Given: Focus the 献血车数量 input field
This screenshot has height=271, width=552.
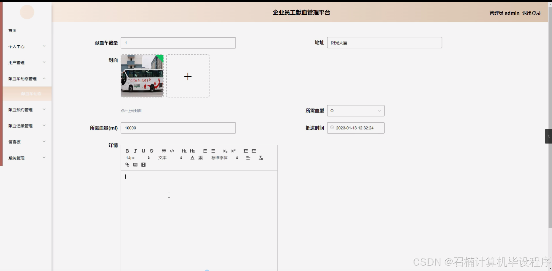Looking at the screenshot, I should 178,43.
